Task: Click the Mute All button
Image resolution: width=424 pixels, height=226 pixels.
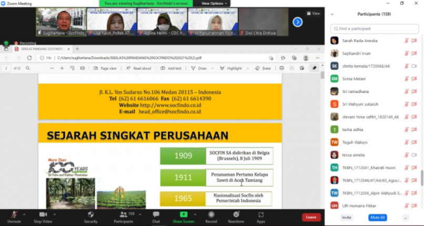Action: (378, 218)
